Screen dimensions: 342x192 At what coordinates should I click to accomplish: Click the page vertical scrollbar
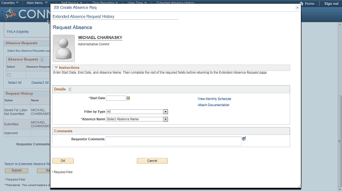coord(340,141)
